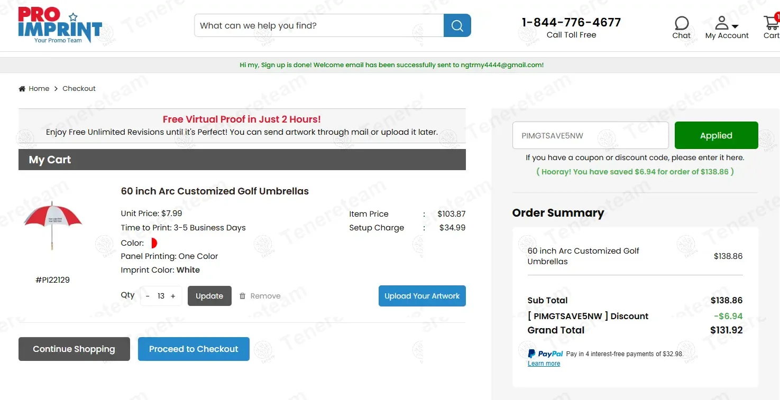Open the PayPal Learn more link
Viewport: 780px width, 400px height.
[544, 364]
